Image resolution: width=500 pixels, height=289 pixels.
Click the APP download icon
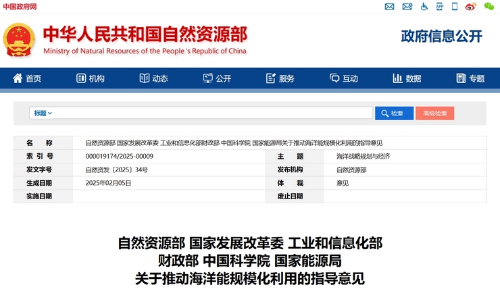440,6
